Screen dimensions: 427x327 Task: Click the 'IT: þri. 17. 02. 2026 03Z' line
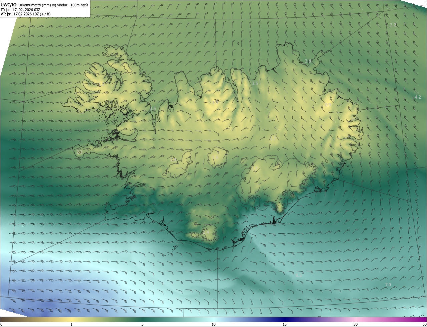[21, 10]
